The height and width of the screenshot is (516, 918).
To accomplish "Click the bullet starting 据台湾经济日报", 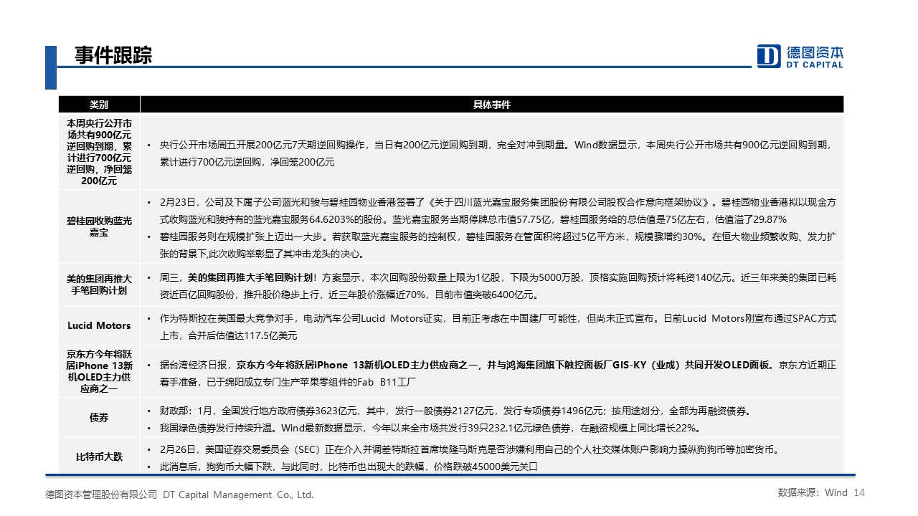I will pos(491,373).
